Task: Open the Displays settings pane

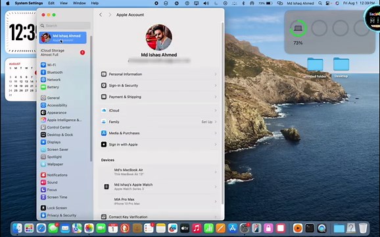Action: 51,142
